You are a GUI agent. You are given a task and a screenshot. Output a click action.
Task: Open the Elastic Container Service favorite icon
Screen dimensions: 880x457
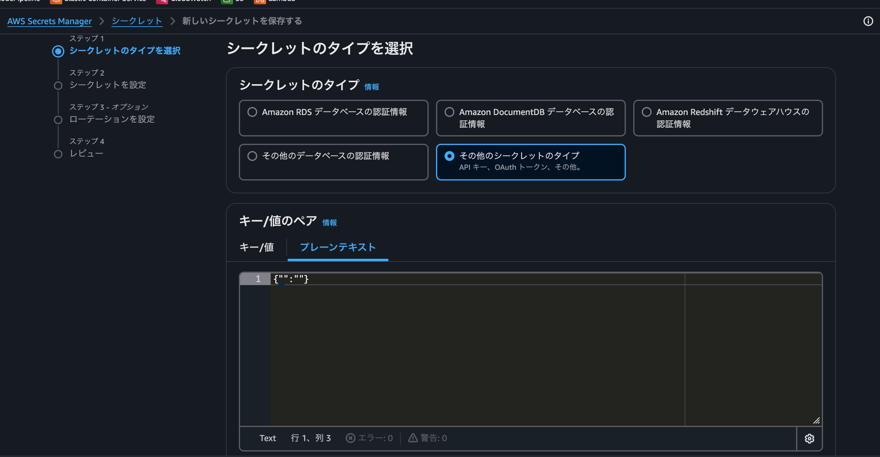pyautogui.click(x=56, y=1)
